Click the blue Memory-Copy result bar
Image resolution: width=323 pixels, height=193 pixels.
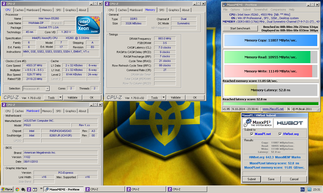(x=271, y=40)
